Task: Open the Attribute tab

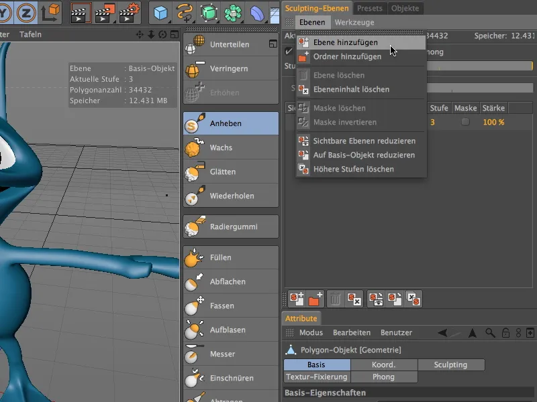Action: [301, 318]
